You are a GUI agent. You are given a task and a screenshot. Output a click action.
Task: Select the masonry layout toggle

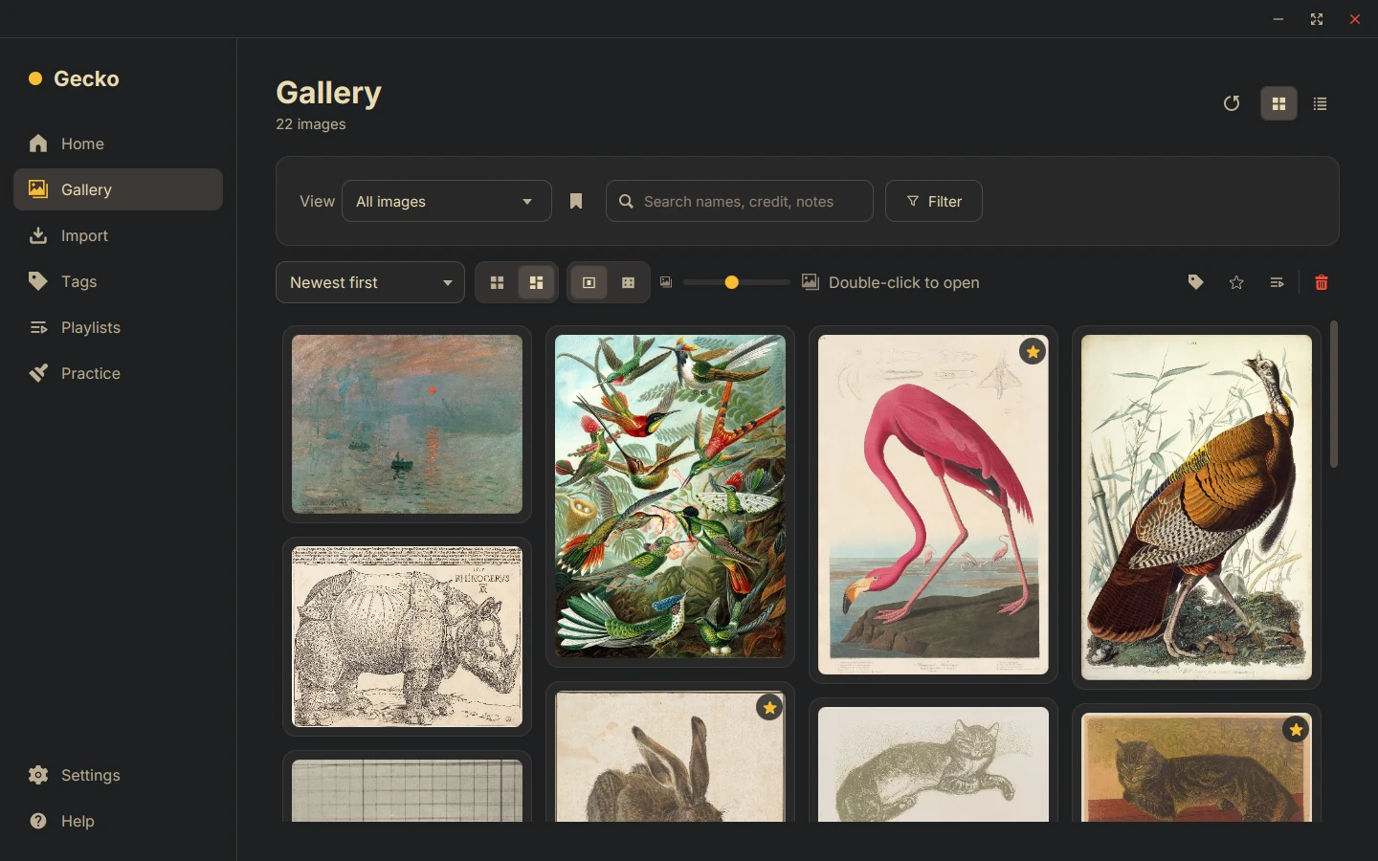click(537, 282)
